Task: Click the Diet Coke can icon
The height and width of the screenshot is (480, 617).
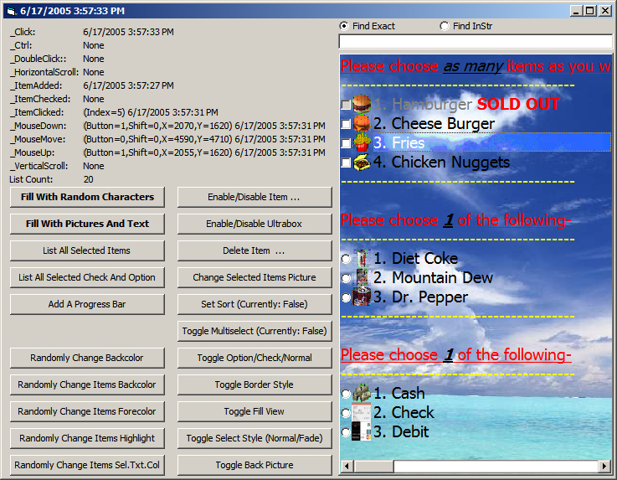Action: point(362,259)
